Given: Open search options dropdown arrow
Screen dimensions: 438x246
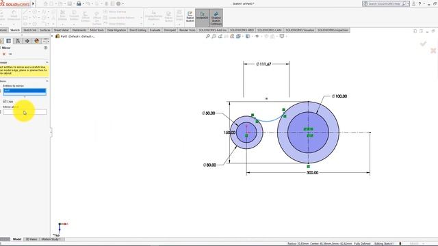Looking at the screenshot, I should tap(408, 3).
